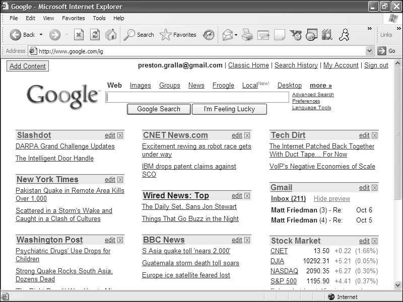
Task: Click the I'm Feeling Lucky button
Action: pyautogui.click(x=229, y=109)
